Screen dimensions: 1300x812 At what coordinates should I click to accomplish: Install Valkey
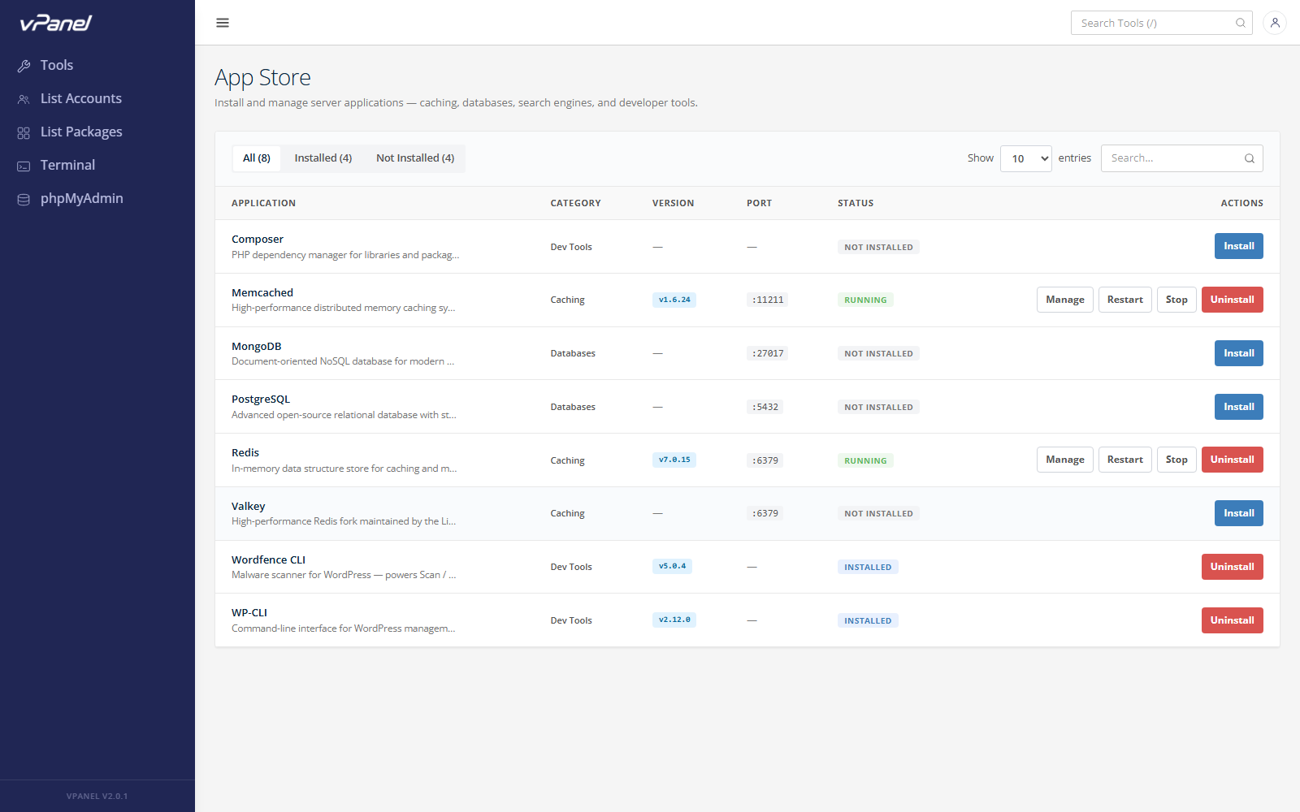click(1239, 513)
